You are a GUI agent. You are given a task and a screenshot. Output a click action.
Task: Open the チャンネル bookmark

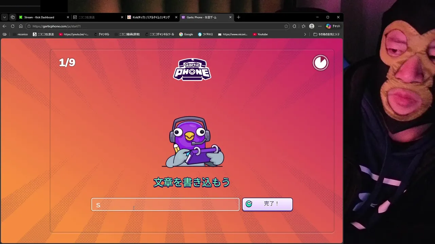102,34
